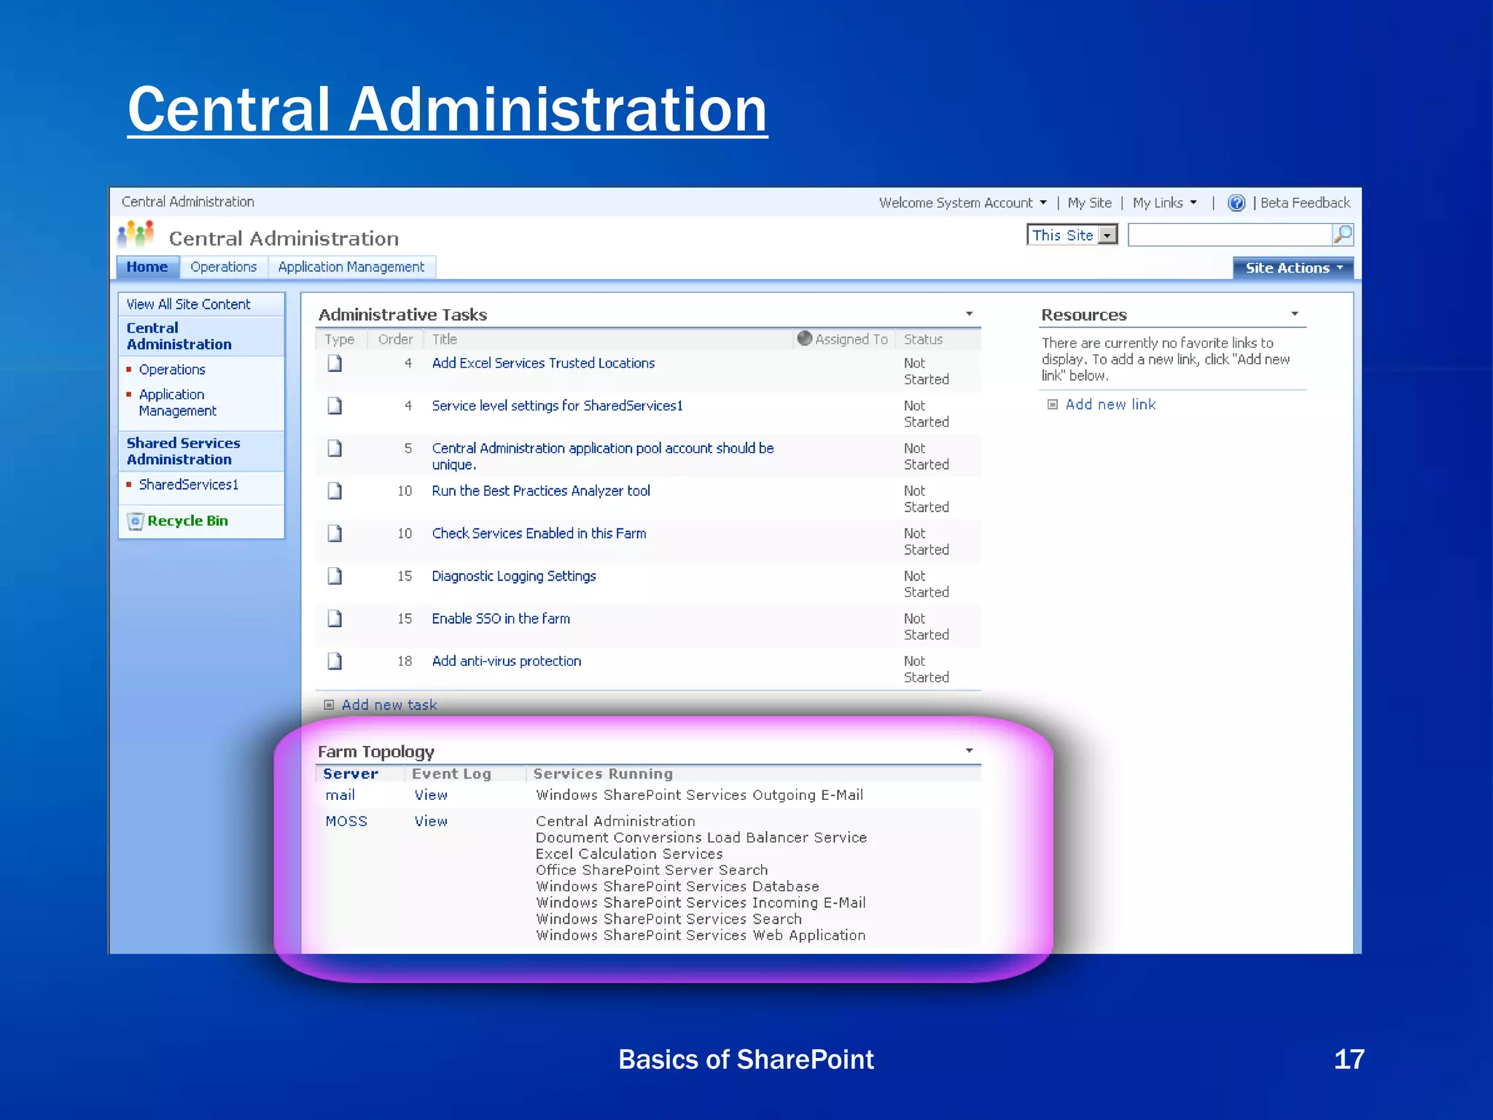Image resolution: width=1493 pixels, height=1120 pixels.
Task: Click Shared Services Administration heading
Action: pos(183,451)
